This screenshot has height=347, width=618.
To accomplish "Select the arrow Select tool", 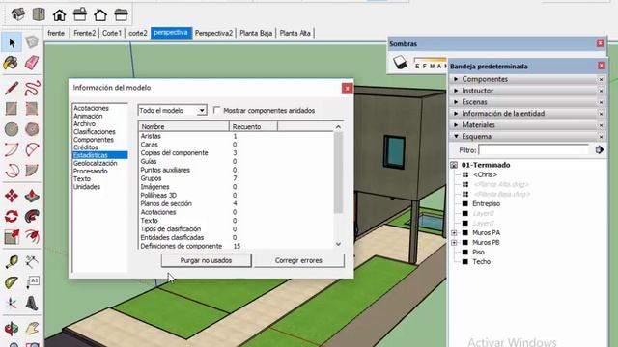I will coord(12,42).
